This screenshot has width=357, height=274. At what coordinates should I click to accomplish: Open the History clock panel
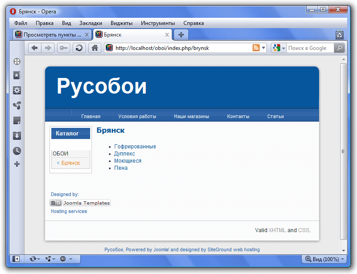tap(17, 151)
